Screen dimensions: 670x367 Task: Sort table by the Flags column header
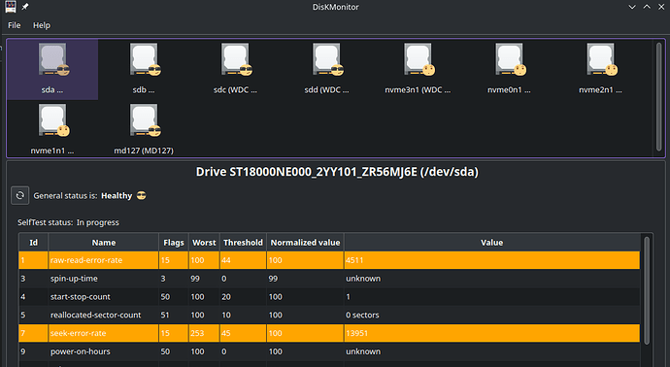pos(174,243)
